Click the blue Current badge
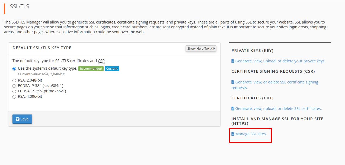This screenshot has height=165, width=345. (112, 69)
